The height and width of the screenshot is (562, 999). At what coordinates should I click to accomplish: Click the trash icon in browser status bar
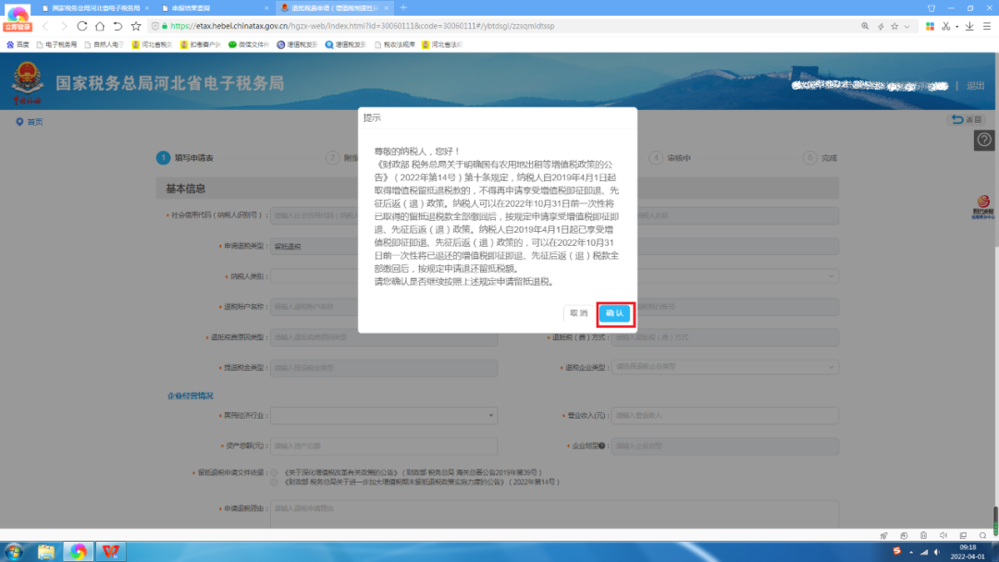(x=923, y=536)
